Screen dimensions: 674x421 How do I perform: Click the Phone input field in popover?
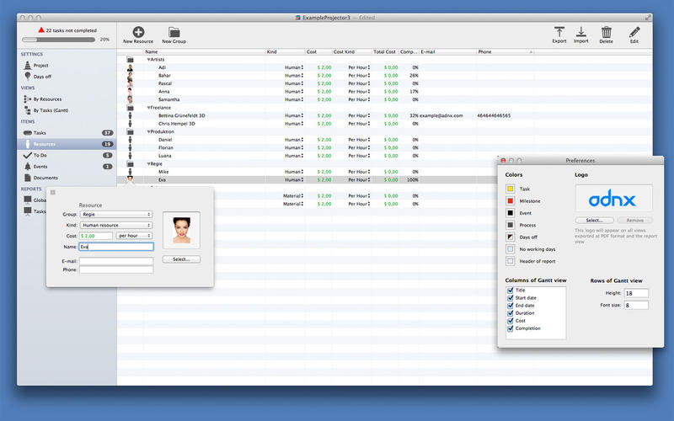(x=116, y=269)
